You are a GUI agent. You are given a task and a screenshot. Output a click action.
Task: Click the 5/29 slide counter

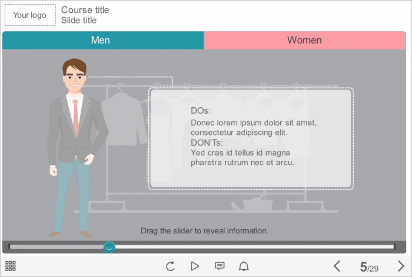click(369, 267)
